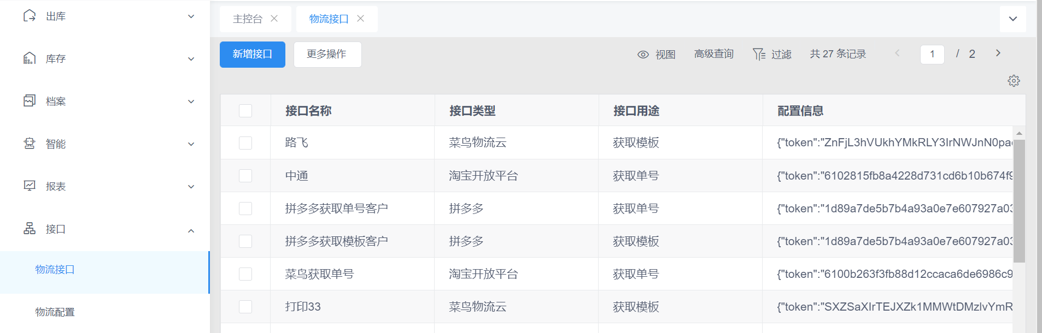Click the 接口 network icon
This screenshot has height=333, width=1042.
(x=30, y=229)
